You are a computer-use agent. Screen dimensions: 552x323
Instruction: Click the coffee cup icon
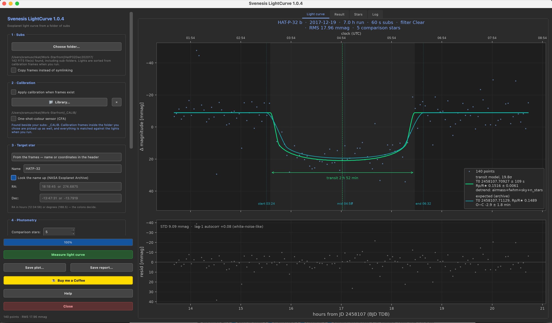pyautogui.click(x=53, y=280)
